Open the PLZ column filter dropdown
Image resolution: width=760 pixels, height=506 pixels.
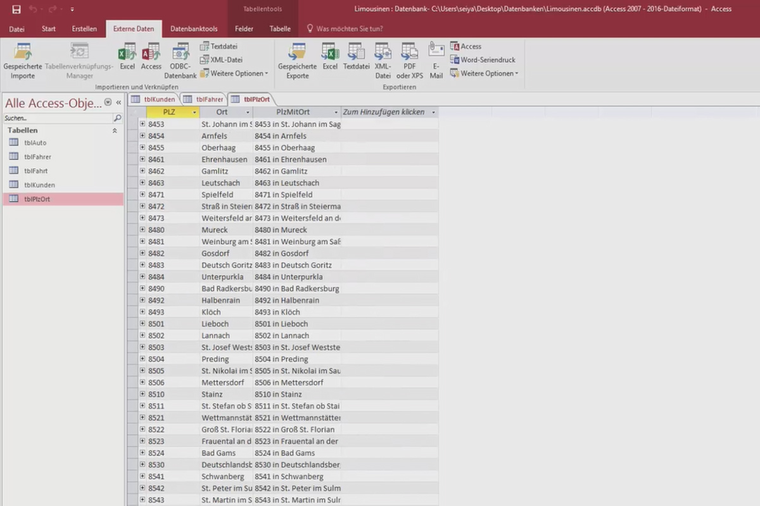194,112
